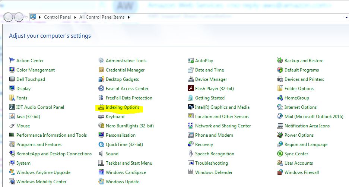
Task: Click the Ease of Access Center icon
Action: [101, 88]
